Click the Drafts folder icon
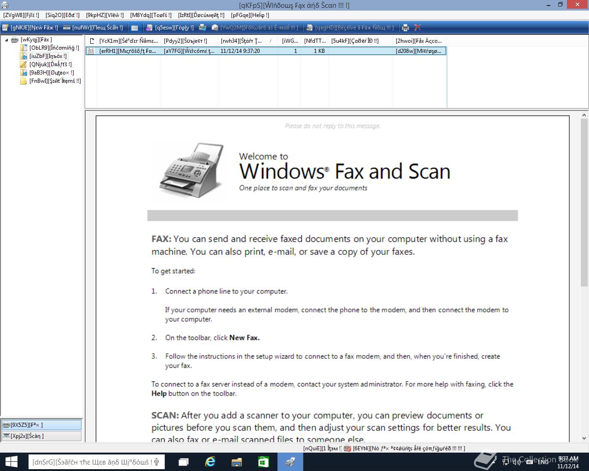Screen dimensions: 589x471 (23, 64)
